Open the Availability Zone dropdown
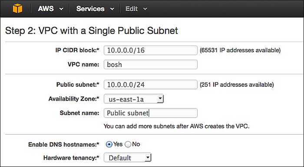The width and height of the screenshot is (304, 167). [x=134, y=99]
